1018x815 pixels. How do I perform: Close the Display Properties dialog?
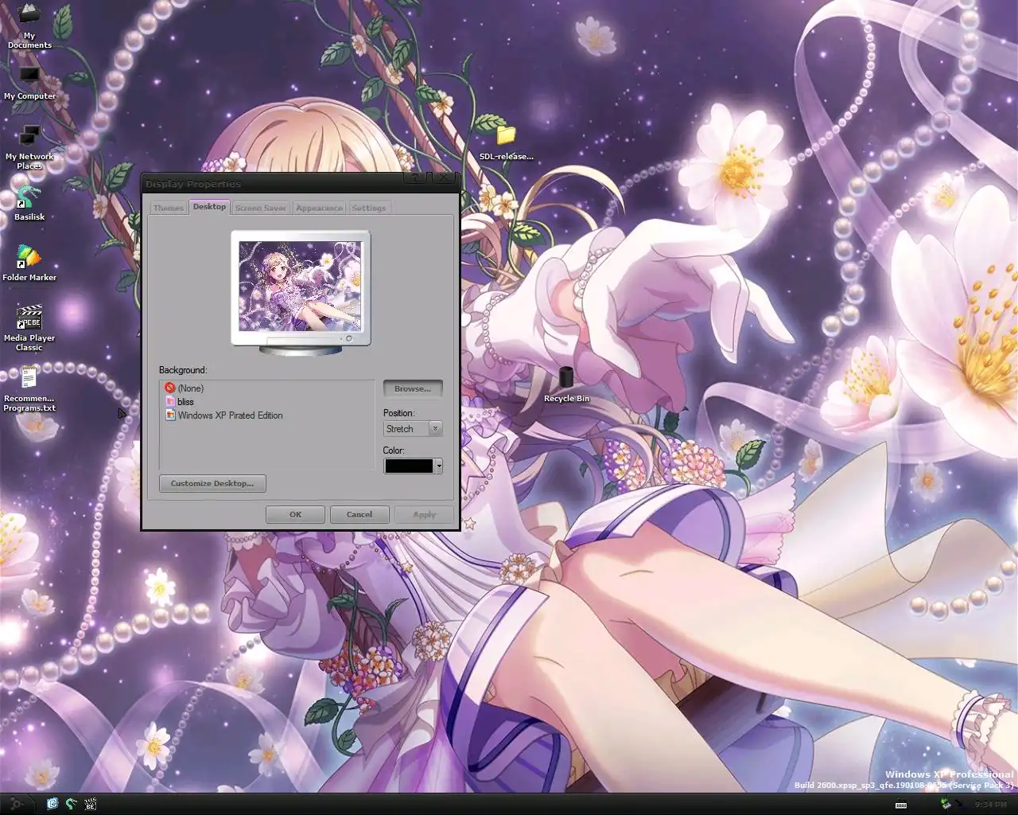point(445,178)
